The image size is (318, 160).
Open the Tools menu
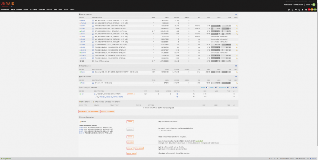click(72, 10)
